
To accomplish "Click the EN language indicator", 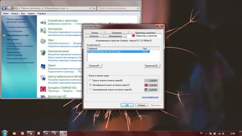I will click(201, 133).
